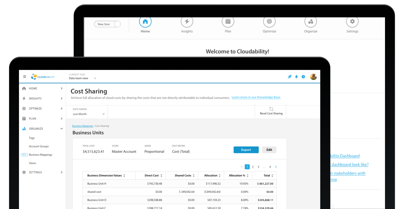Open Business Mappings in sidebar

[x=40, y=155]
